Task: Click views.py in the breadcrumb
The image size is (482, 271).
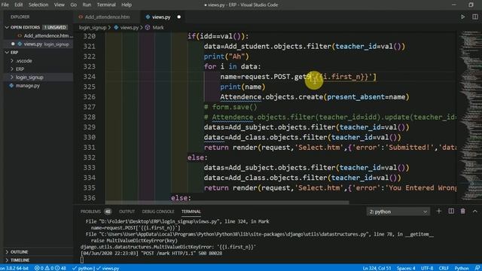Action: (129, 28)
